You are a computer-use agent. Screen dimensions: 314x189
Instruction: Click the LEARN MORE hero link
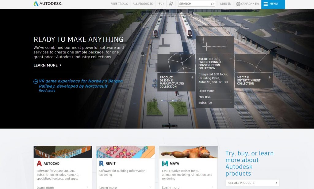click(x=47, y=65)
